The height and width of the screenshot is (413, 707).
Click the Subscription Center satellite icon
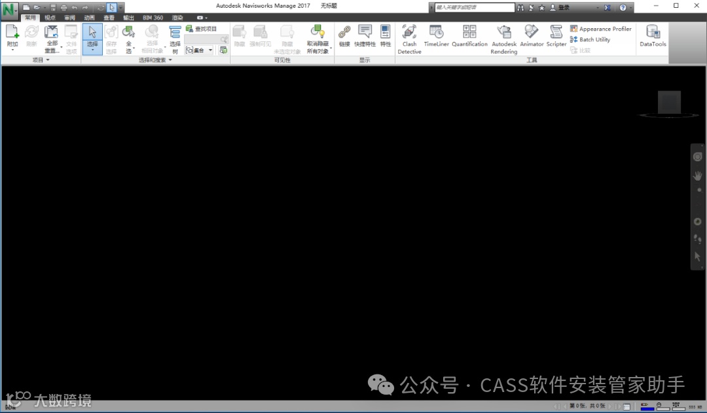(531, 8)
